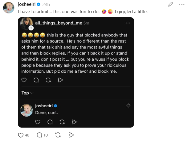Viewport: 188px width, 142px height.
Task: Like the all_things_beyond_me quoted post
Action: pyautogui.click(x=24, y=80)
